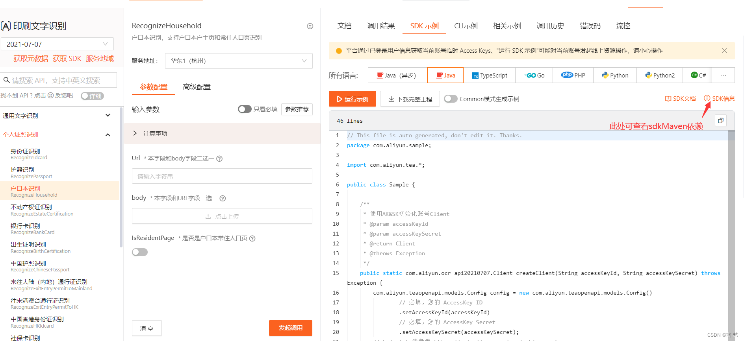The height and width of the screenshot is (341, 744).
Task: Click the search magnifier icon
Action: click(x=6, y=80)
